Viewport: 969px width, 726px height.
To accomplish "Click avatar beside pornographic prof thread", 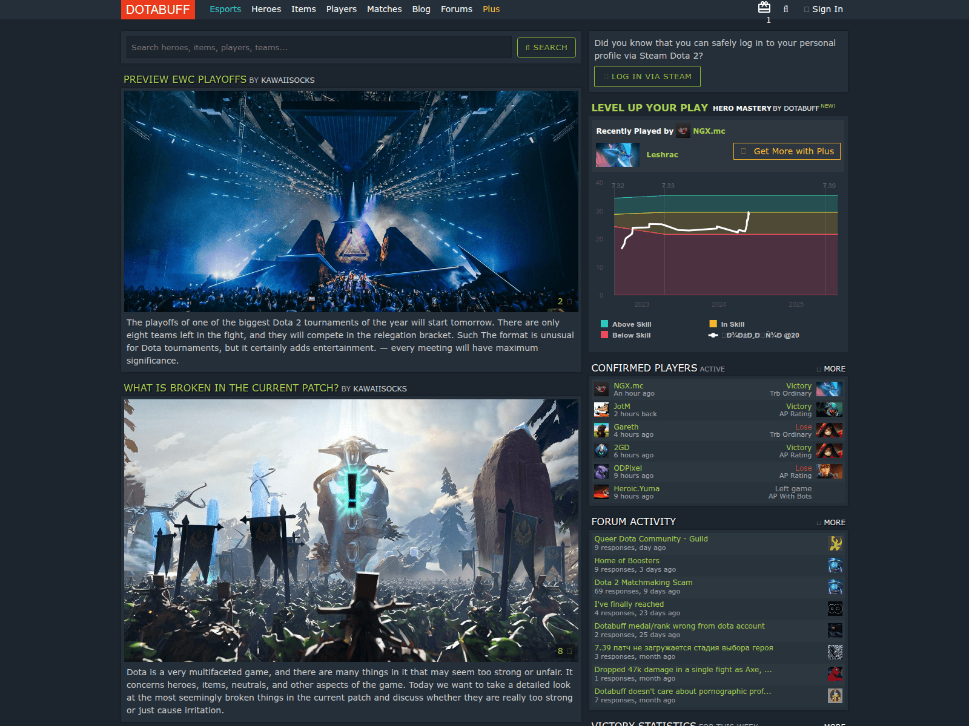I will tap(835, 696).
